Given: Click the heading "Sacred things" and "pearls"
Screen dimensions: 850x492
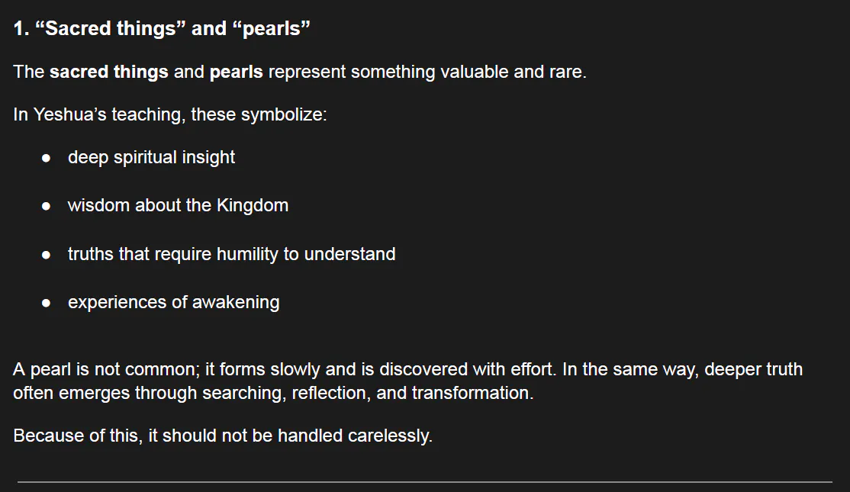Looking at the screenshot, I should coord(162,29).
